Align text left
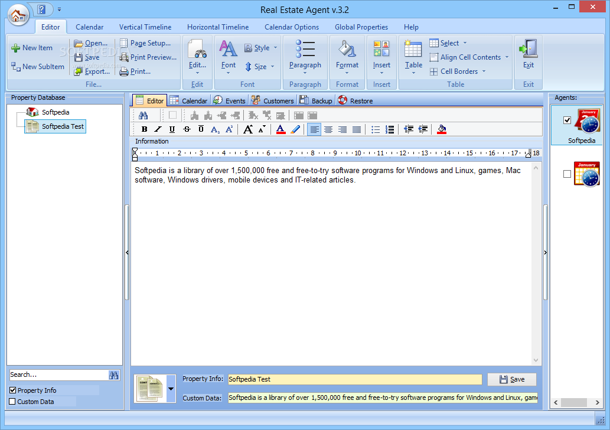Screen dimensions: 610x430 (314, 129)
